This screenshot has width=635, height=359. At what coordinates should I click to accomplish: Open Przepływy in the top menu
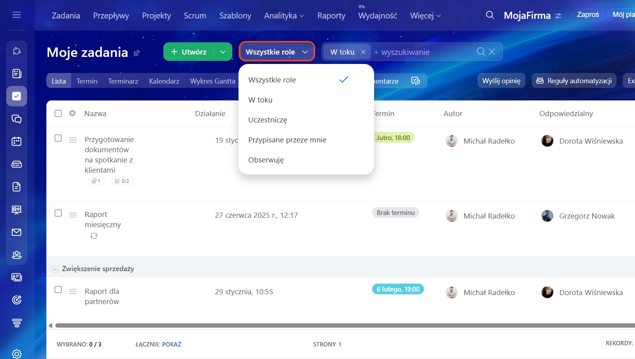(111, 16)
